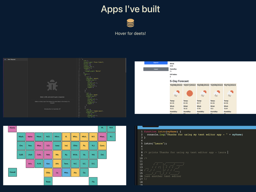This screenshot has height=192, width=256.
Task: Click the 10/09/2022 forecast weather icon
Action: (217, 93)
